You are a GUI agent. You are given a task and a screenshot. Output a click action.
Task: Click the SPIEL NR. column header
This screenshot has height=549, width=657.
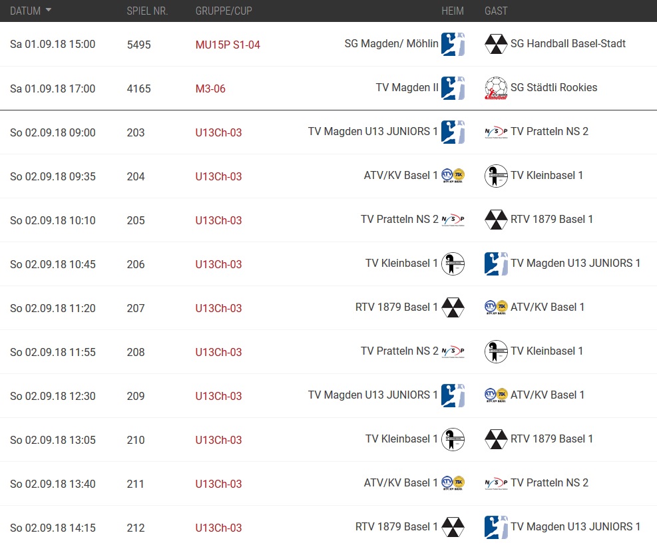tap(147, 11)
